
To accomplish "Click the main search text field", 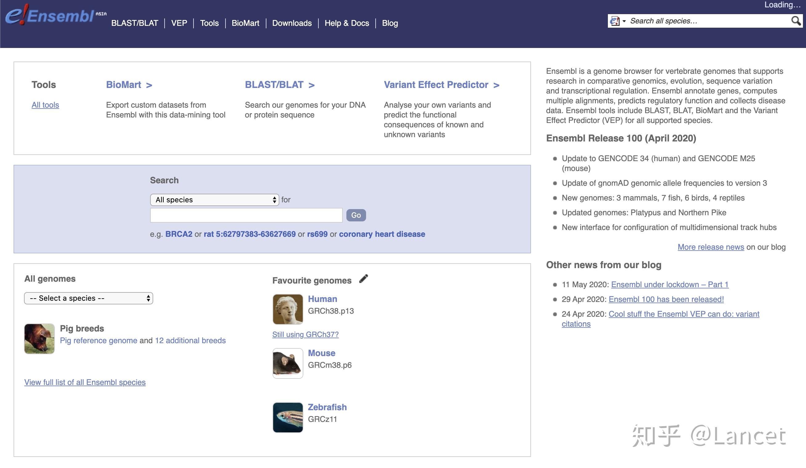I will click(246, 215).
